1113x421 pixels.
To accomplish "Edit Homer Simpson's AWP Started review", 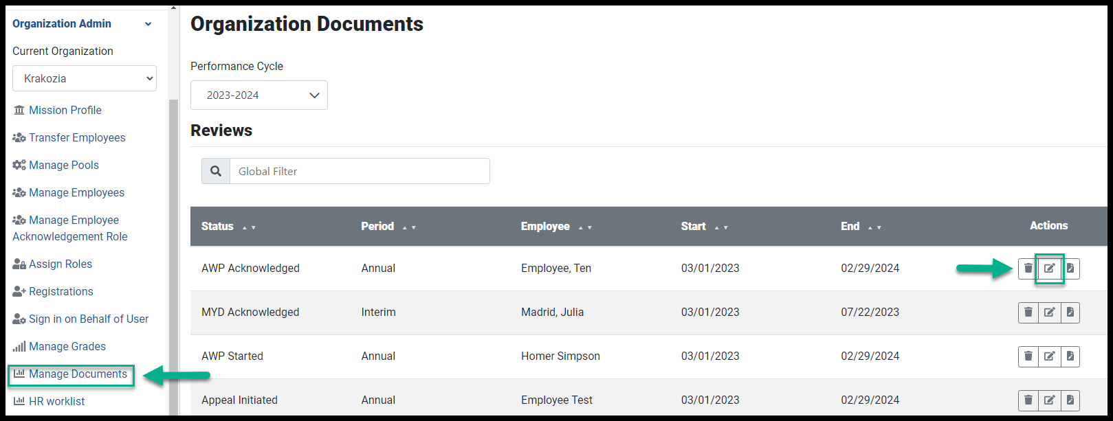I will point(1050,356).
